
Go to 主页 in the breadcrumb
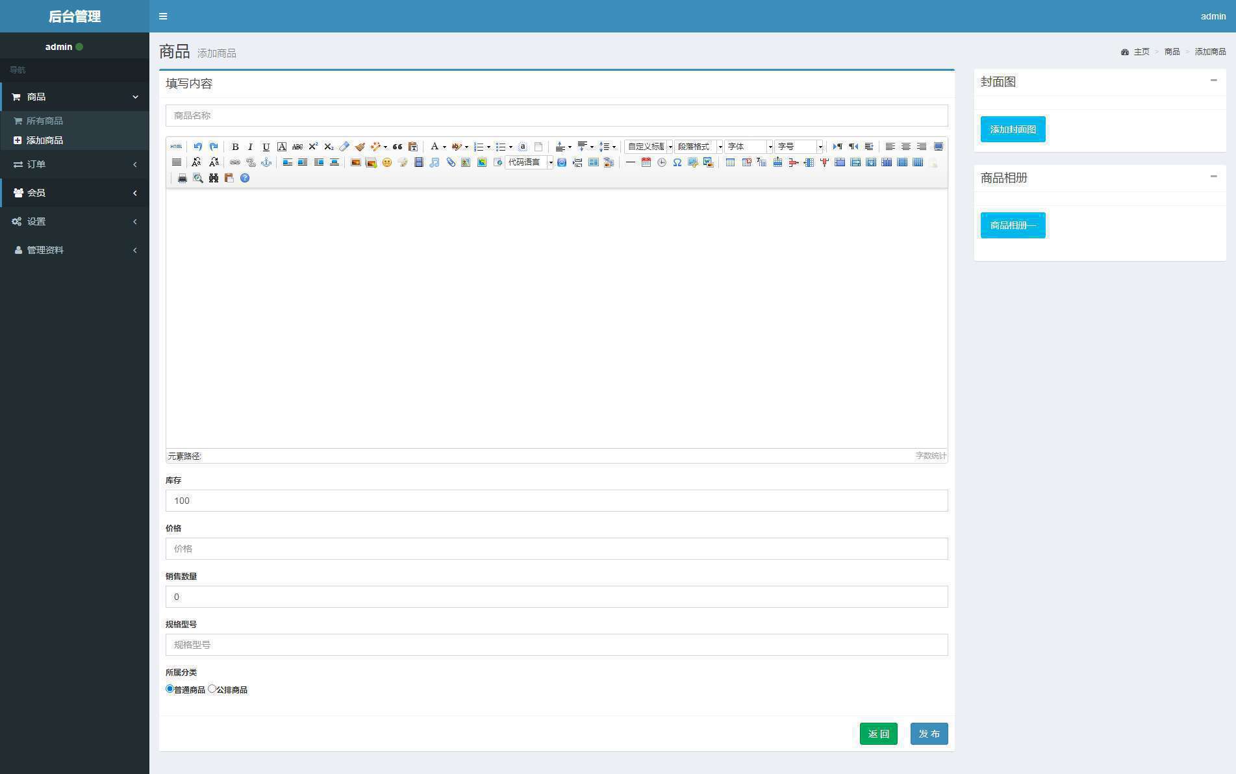coord(1141,52)
